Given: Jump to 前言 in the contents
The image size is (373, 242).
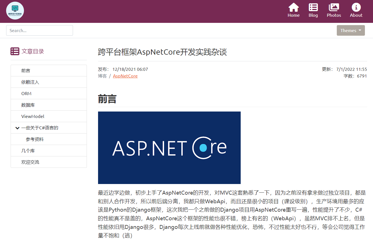Looking at the screenshot, I should coord(49,71).
